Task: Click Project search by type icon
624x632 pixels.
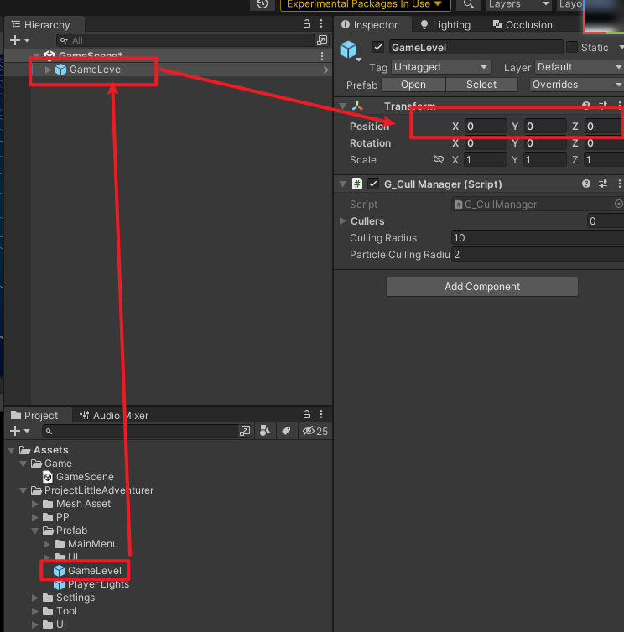Action: tap(265, 431)
